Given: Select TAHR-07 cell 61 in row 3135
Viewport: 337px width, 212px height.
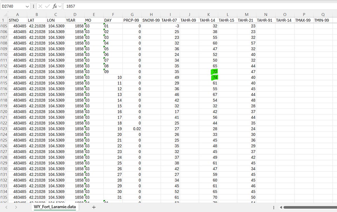Looking at the screenshot, I should click(170, 197).
